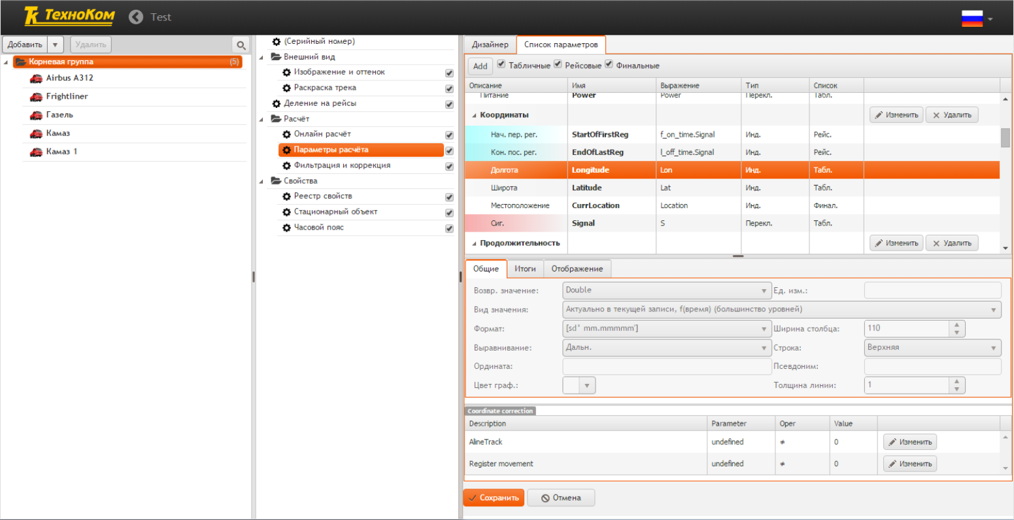Click Изменить for AlineTrack row
The width and height of the screenshot is (1014, 520).
tap(910, 442)
